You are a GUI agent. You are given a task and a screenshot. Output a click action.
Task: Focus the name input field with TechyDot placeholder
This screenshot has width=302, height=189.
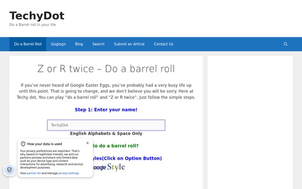(106, 125)
